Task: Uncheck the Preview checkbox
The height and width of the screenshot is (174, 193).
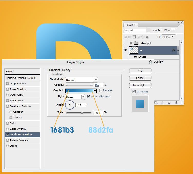Action: click(x=134, y=91)
